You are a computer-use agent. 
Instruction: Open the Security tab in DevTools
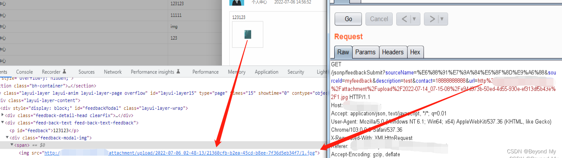click(x=296, y=72)
